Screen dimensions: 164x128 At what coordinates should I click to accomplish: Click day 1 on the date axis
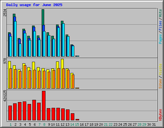click(11, 124)
